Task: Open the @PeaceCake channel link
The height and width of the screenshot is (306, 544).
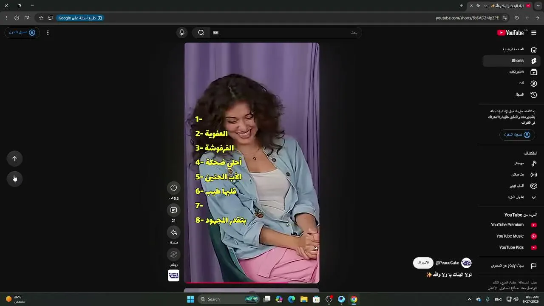Action: [x=447, y=263]
